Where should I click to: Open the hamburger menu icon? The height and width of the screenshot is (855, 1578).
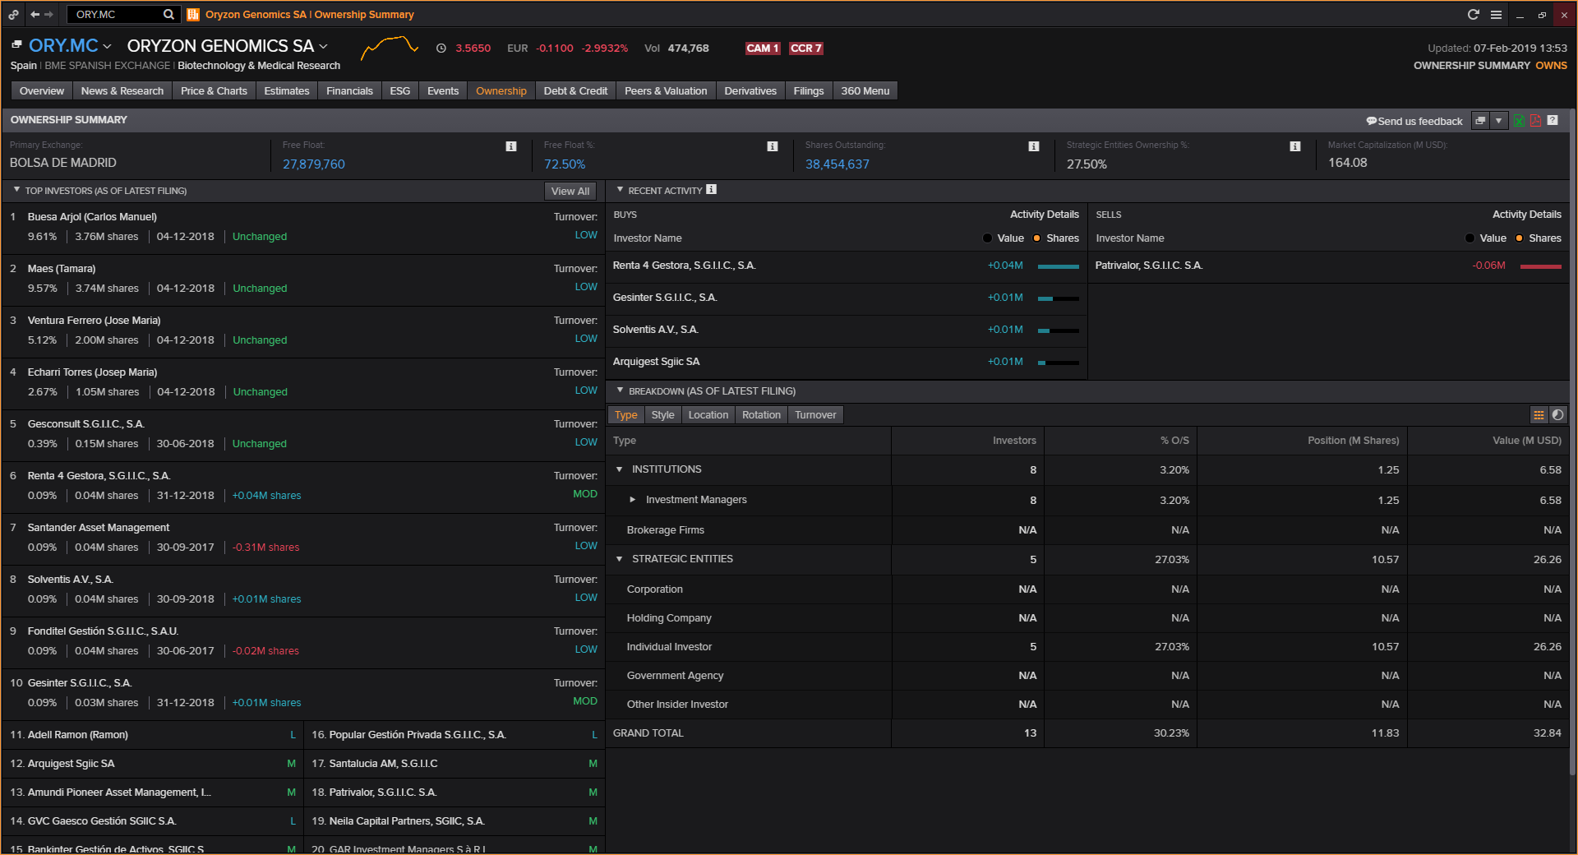[x=1496, y=15]
